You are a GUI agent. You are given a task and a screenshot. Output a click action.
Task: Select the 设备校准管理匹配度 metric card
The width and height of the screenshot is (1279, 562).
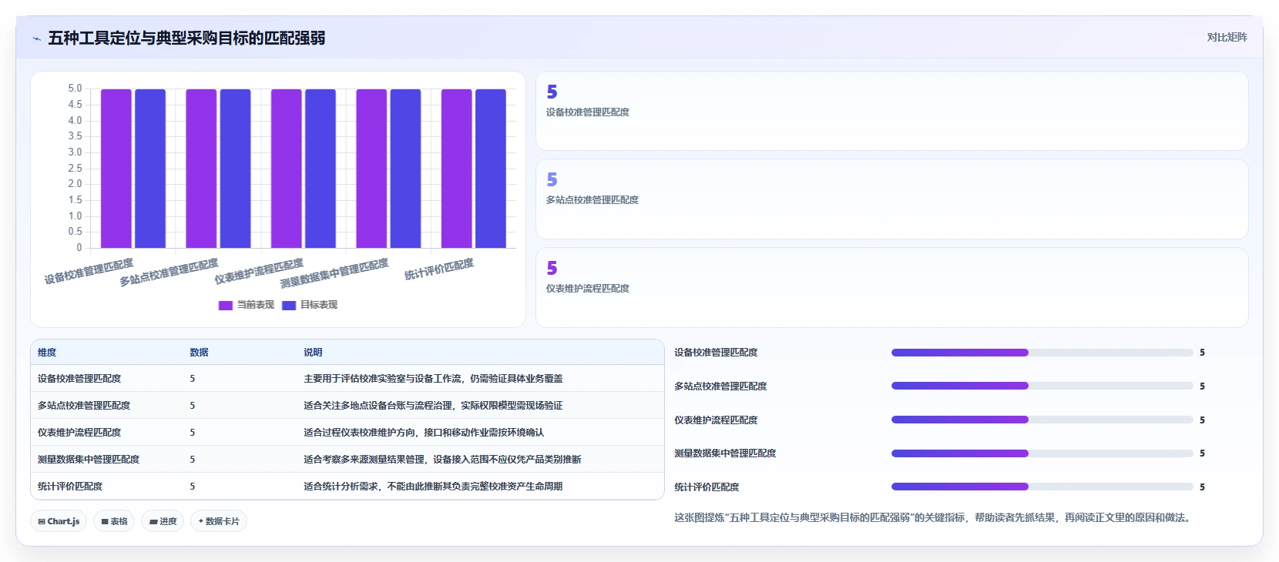(891, 111)
